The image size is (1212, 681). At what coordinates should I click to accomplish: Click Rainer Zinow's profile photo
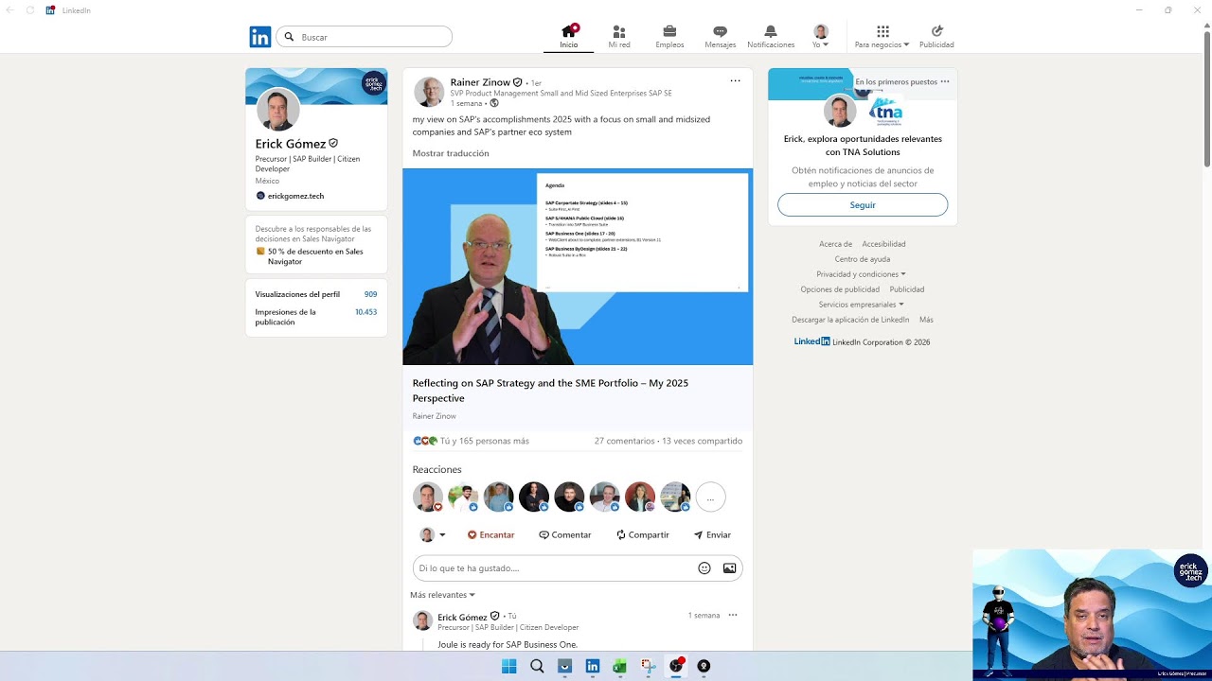pyautogui.click(x=429, y=92)
